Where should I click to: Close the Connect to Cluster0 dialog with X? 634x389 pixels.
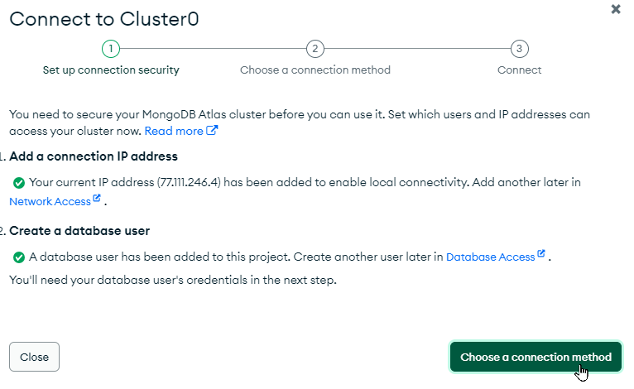(x=616, y=9)
